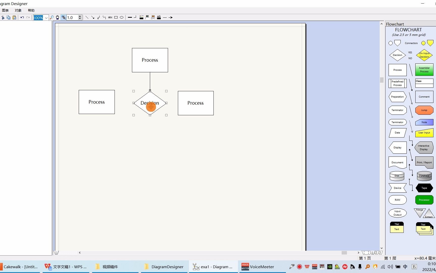Select the curved connector tool

104,17
